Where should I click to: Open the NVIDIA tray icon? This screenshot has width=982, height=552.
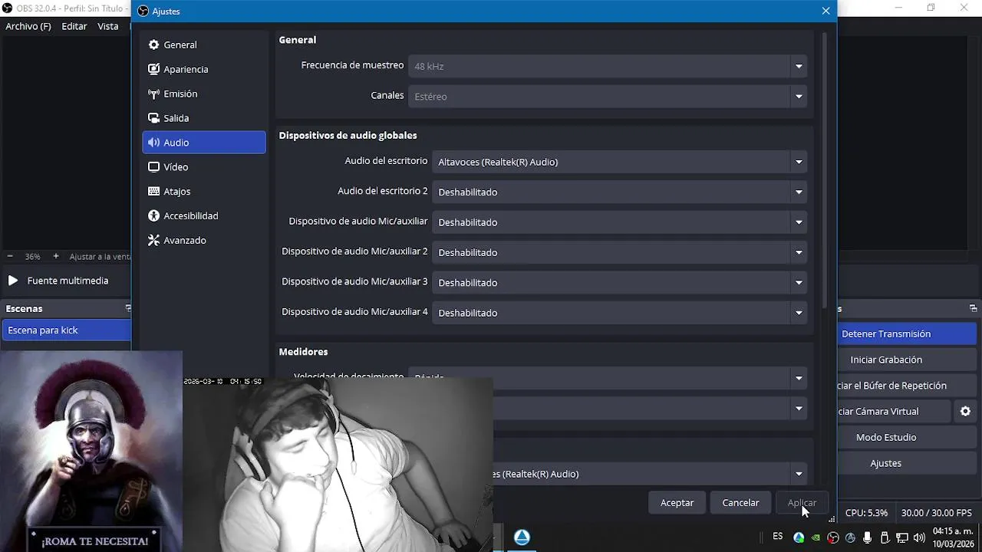[816, 538]
